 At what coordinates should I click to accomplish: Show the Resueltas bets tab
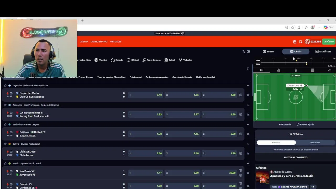pos(315,143)
